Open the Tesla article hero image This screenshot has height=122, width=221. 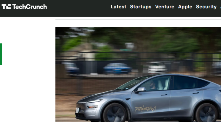click(138, 74)
